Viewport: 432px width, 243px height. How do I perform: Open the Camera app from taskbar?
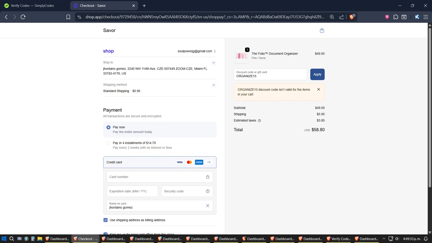(19, 239)
